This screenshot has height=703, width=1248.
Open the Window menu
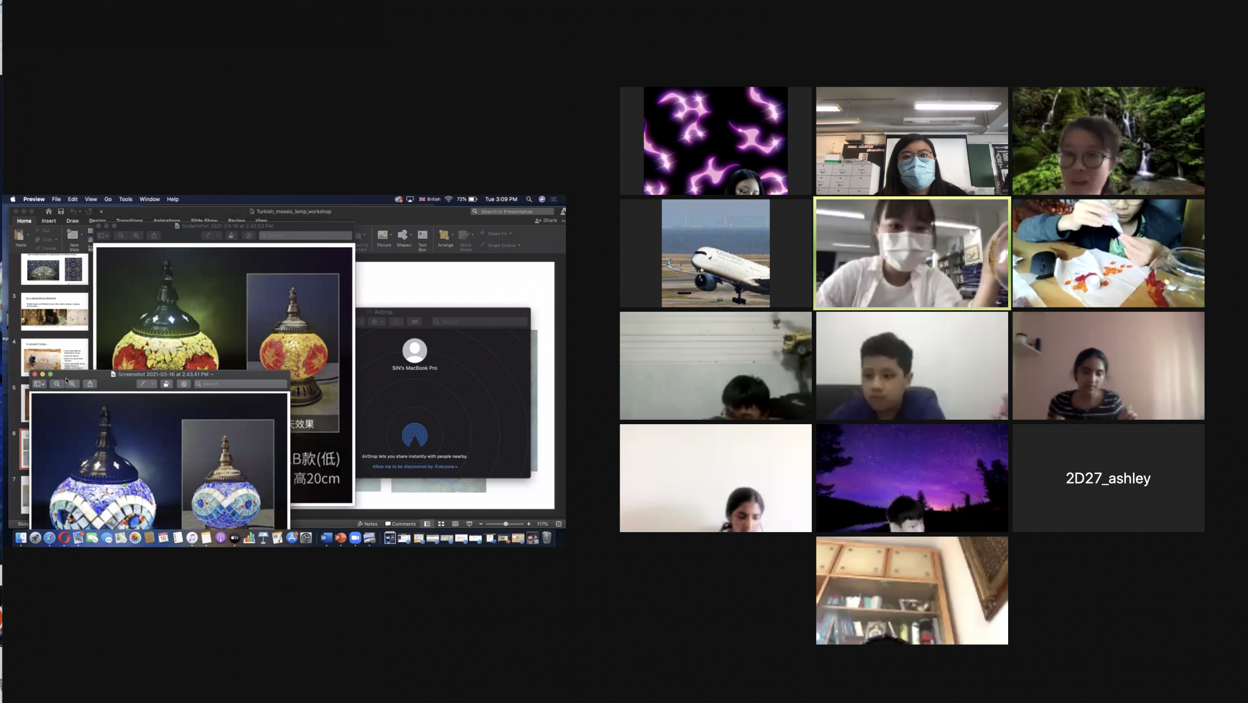(x=149, y=199)
